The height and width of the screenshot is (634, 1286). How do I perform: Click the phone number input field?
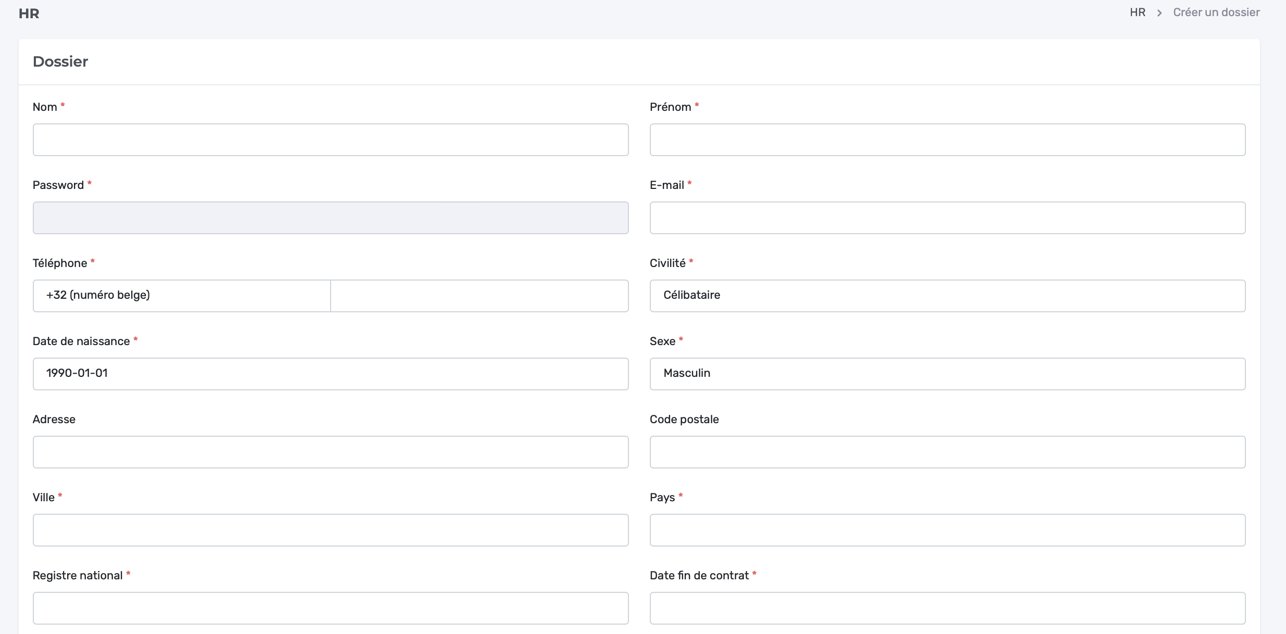coord(479,296)
